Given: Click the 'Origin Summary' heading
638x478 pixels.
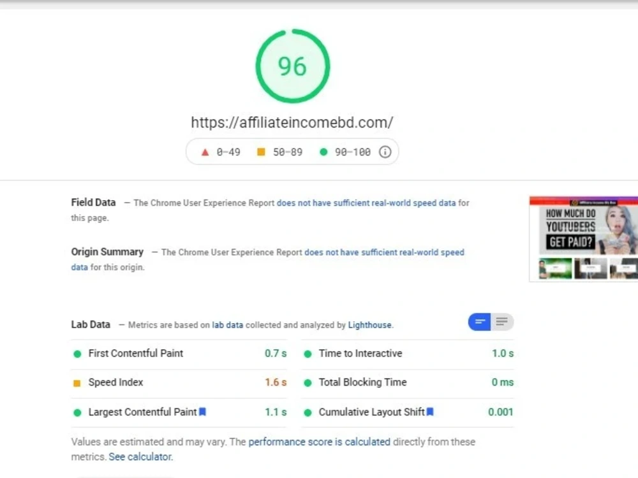Looking at the screenshot, I should (107, 252).
